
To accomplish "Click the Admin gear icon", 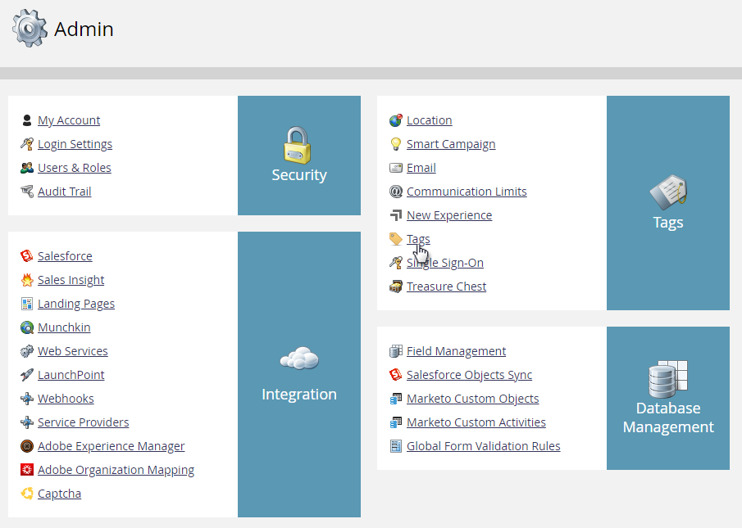I will [30, 29].
